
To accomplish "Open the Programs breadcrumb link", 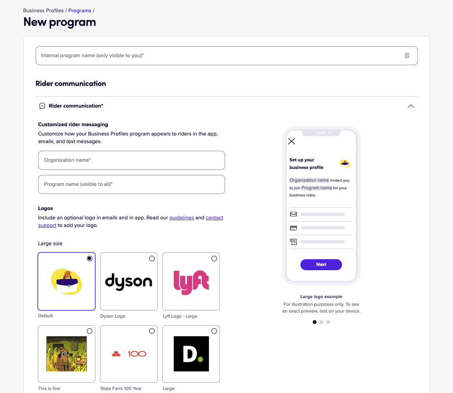I will coord(80,11).
